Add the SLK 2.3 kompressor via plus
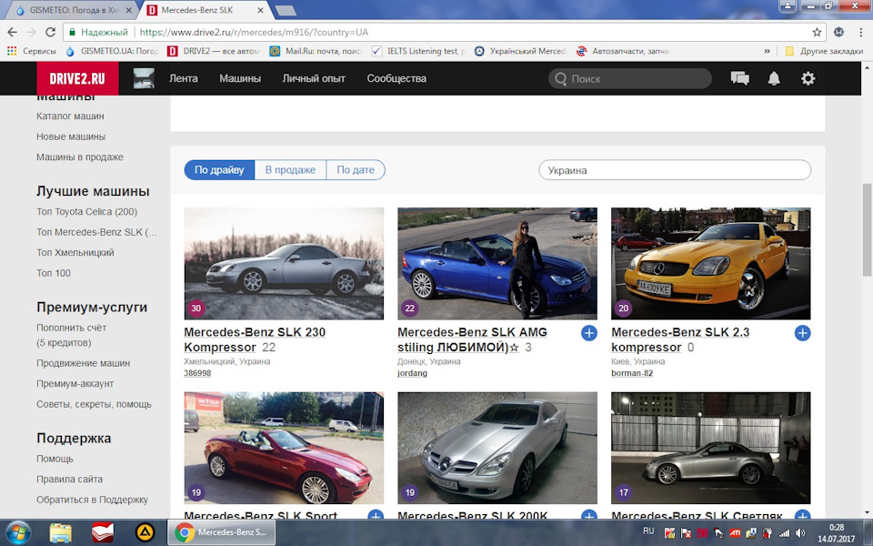 [x=802, y=333]
